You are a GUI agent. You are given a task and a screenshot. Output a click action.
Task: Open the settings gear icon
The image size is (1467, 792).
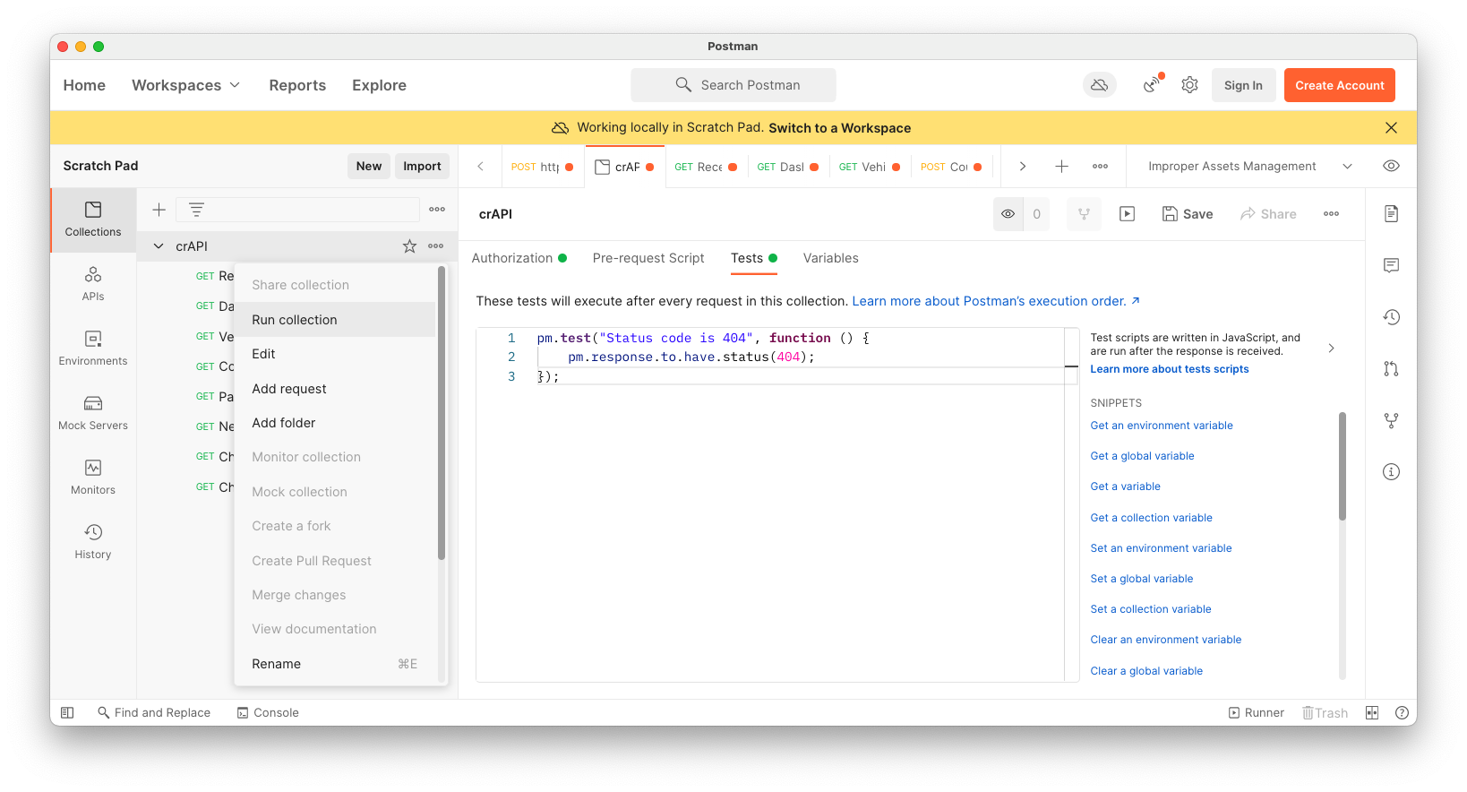1189,85
